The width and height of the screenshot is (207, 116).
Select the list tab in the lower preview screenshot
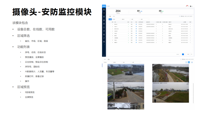105,59
